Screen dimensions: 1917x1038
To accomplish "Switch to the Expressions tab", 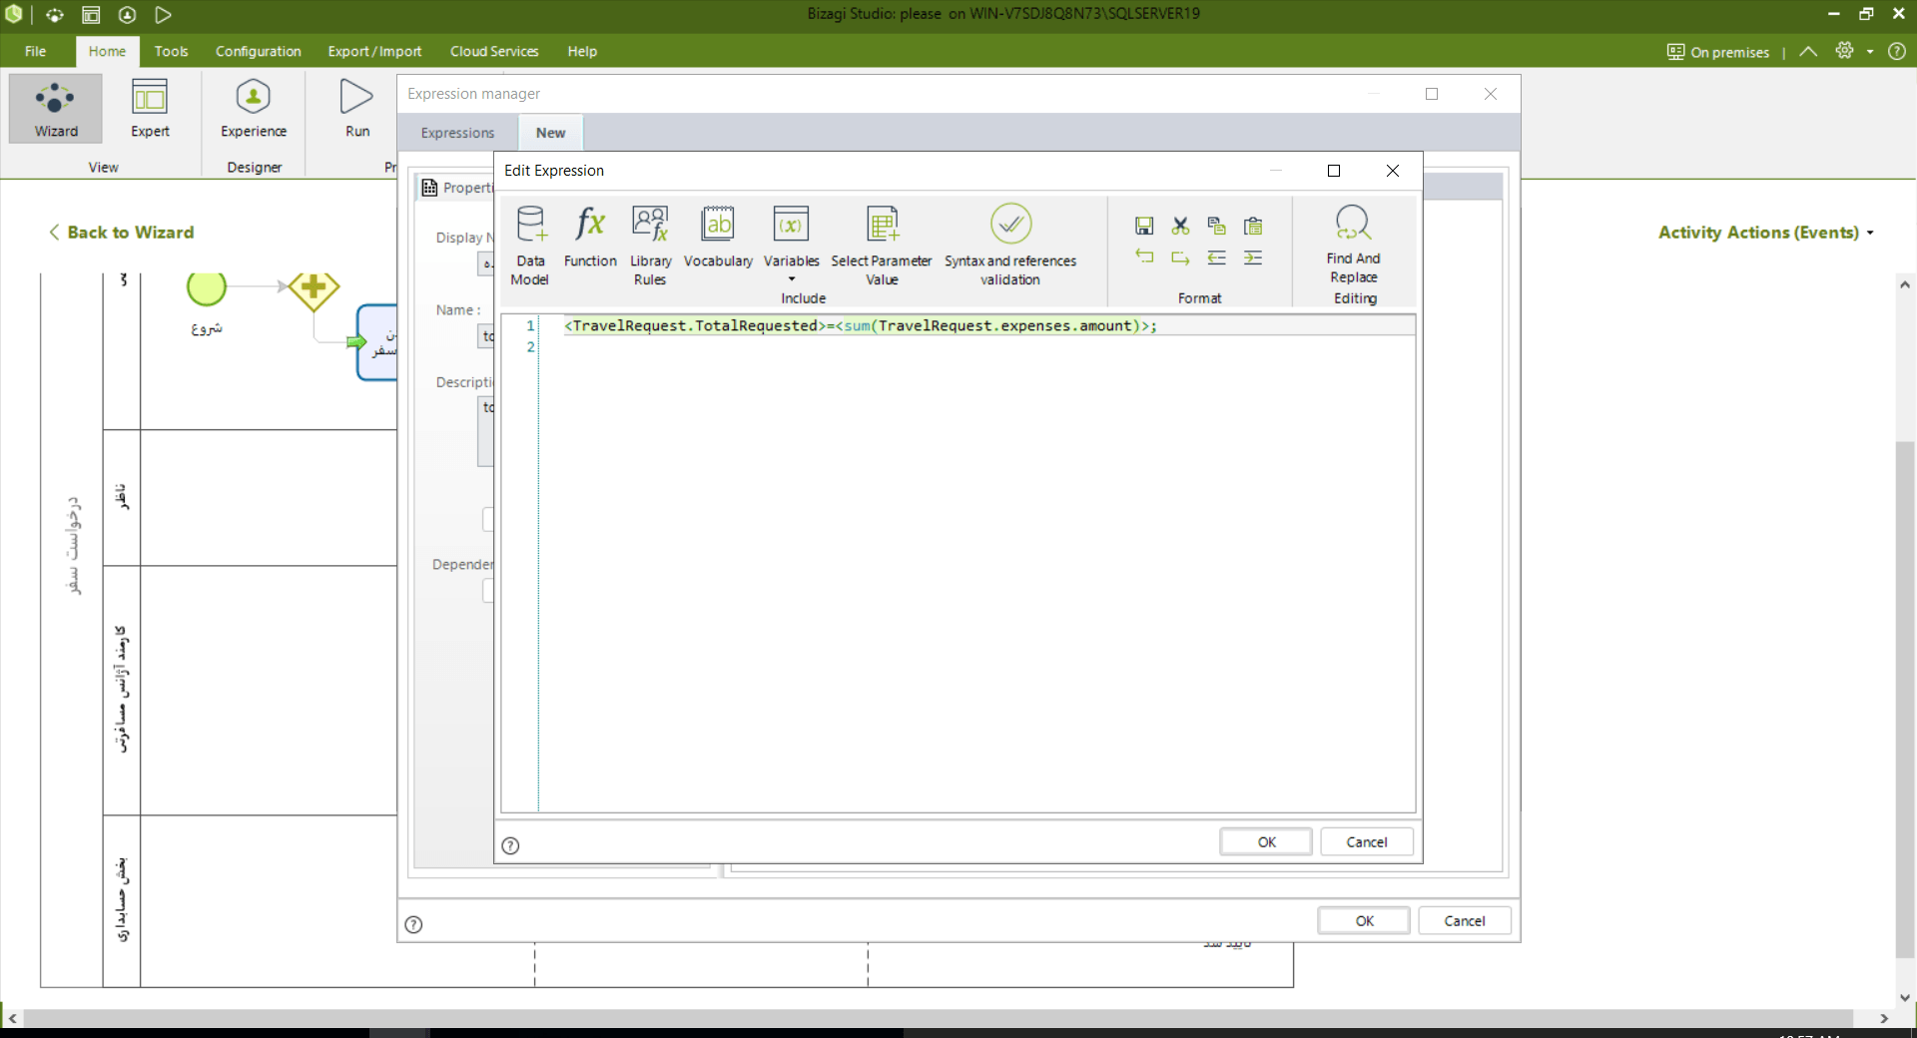I will [457, 133].
